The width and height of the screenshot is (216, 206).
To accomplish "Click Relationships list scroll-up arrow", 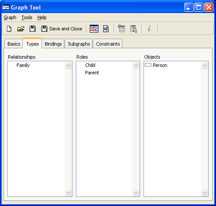I will (x=68, y=65).
